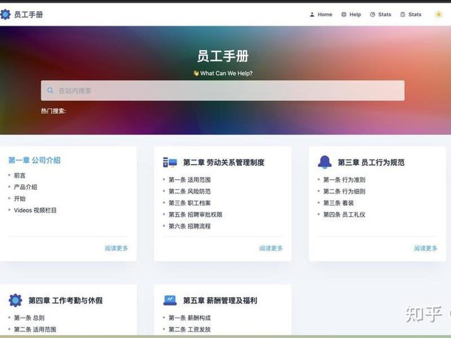Open Videos 视频栏目 entry
This screenshot has width=451, height=338.
tap(35, 210)
